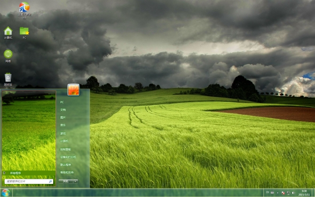Screen dimensions: 315x197
Task: Open the colorful software shortcut at top
Action: pyautogui.click(x=24, y=10)
